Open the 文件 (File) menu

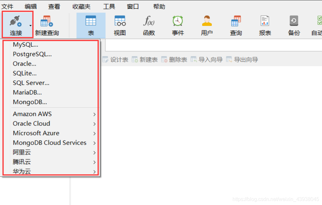click(7, 7)
